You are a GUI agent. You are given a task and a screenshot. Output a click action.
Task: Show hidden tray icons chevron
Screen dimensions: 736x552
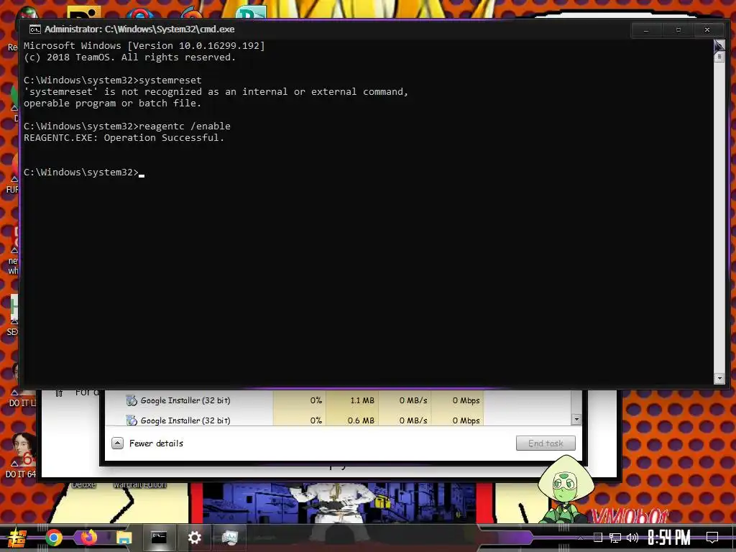click(x=580, y=538)
